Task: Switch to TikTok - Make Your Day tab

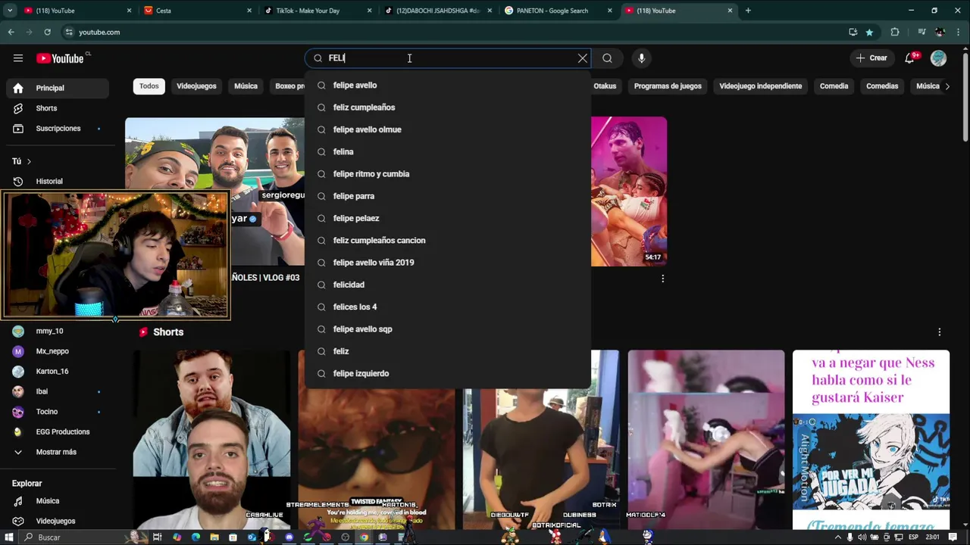Action: coord(317,11)
